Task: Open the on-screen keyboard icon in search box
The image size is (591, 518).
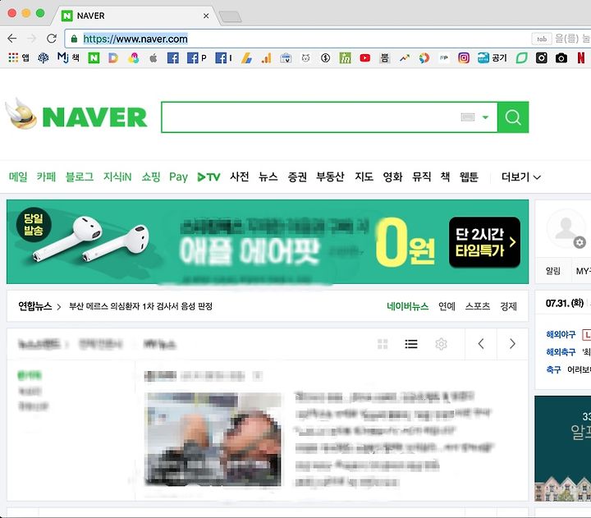Action: tap(467, 117)
